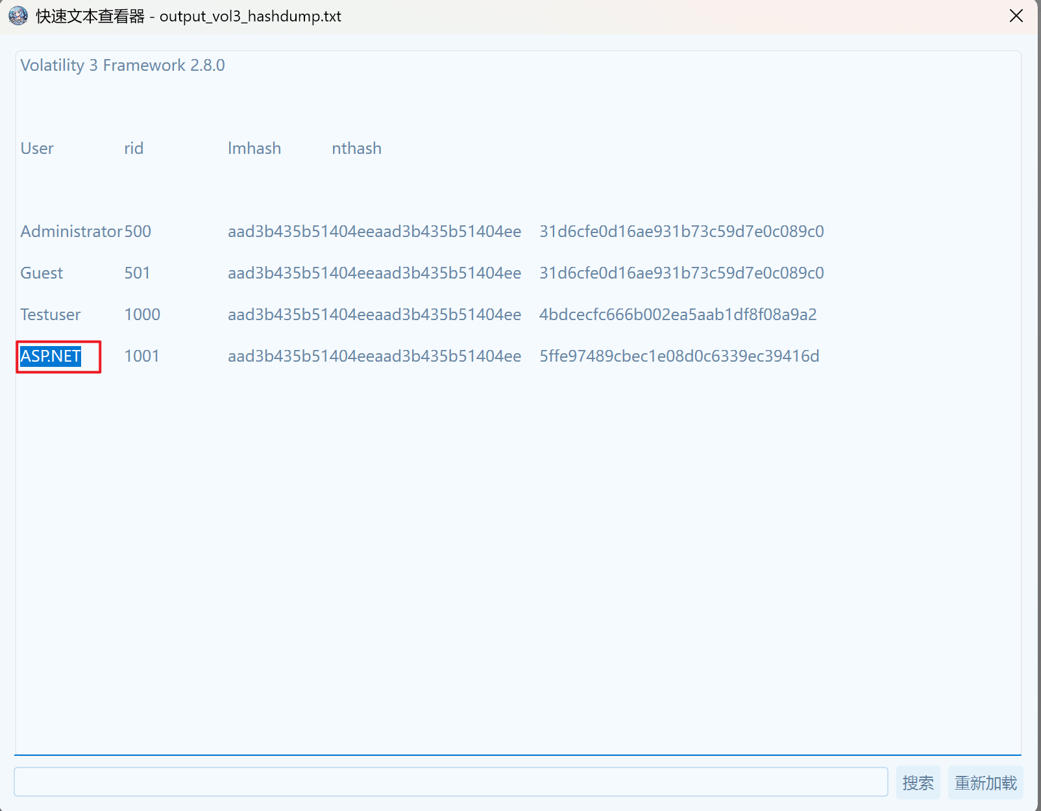
Task: Click the rid value 500
Action: (x=138, y=232)
